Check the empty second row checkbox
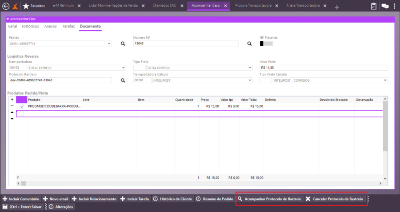400x212 pixels. coord(22,114)
